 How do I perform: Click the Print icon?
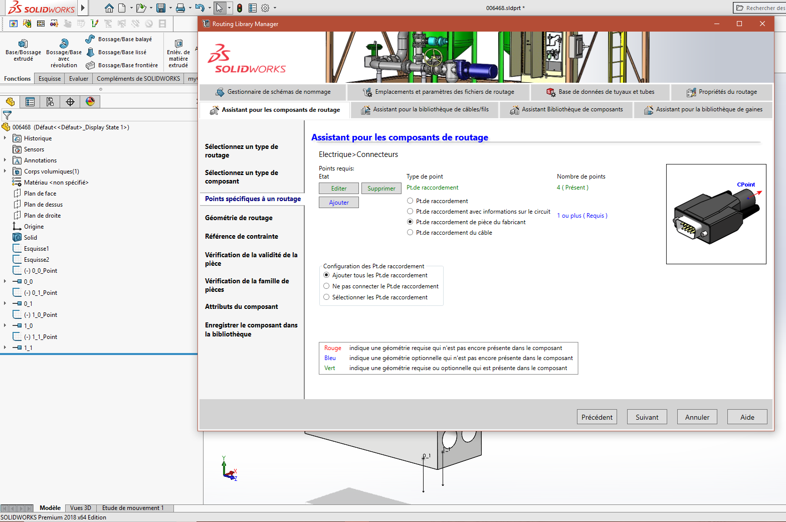(180, 8)
